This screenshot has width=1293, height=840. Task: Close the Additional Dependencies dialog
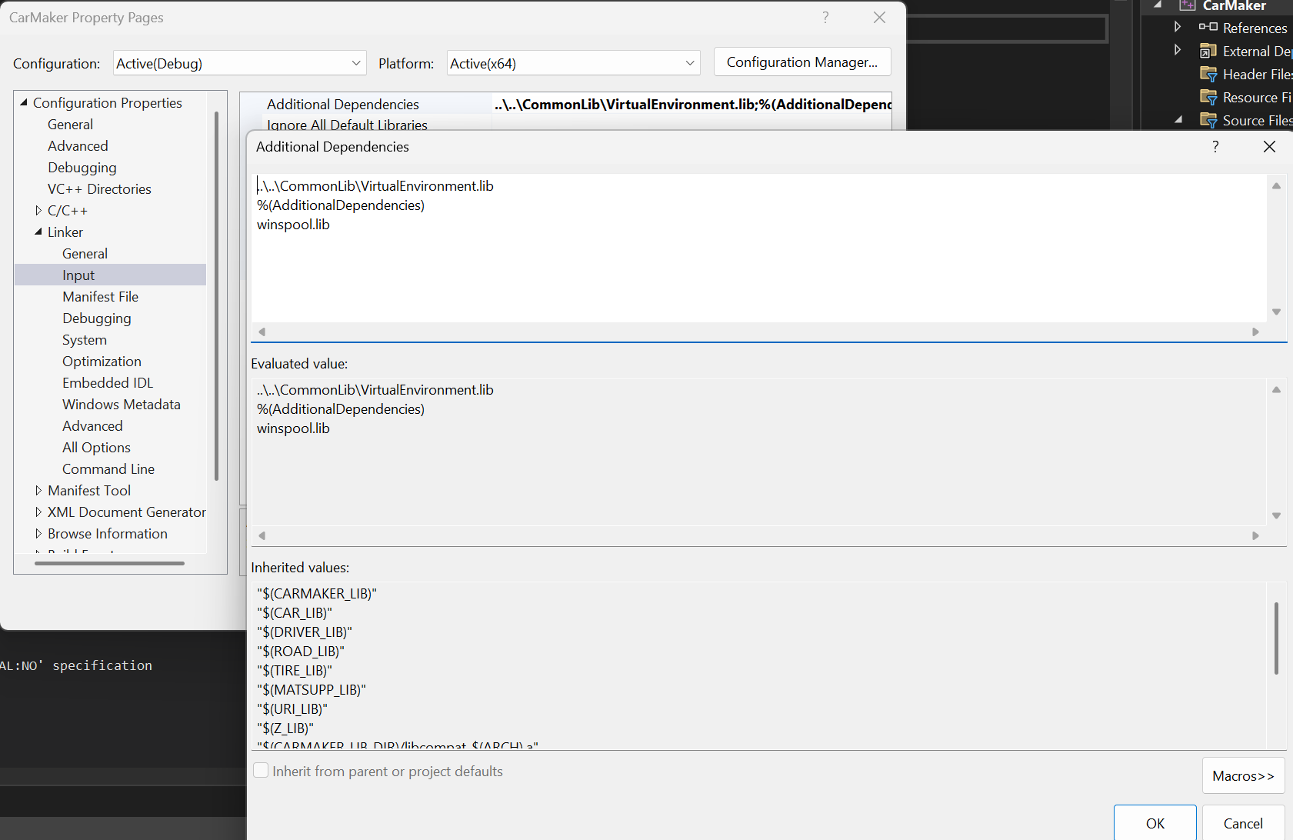tap(1269, 146)
